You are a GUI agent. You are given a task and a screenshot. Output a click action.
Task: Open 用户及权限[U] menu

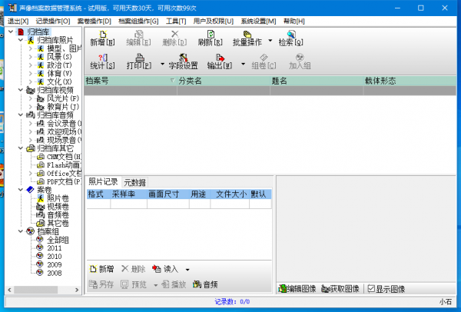(x=213, y=22)
